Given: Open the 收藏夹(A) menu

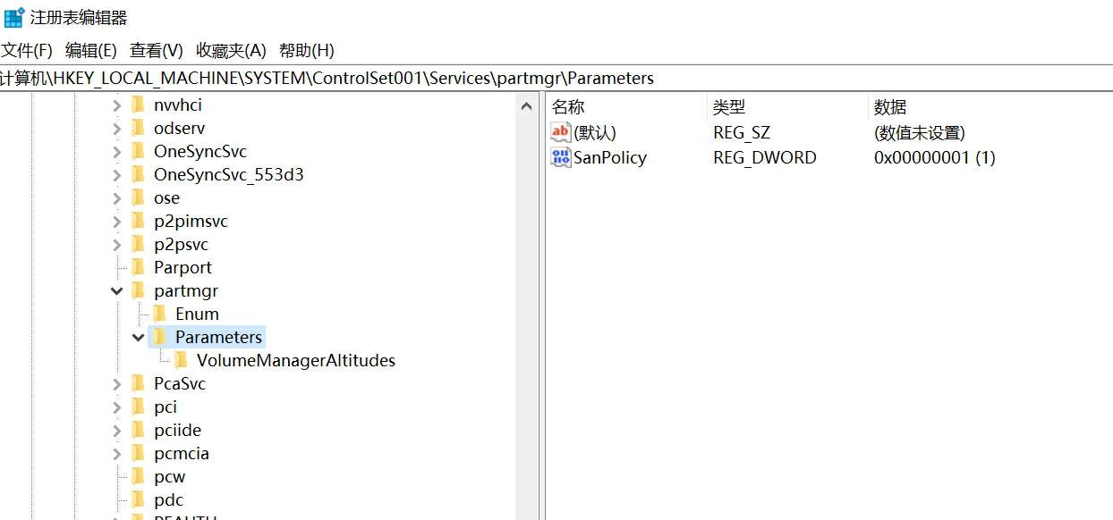Looking at the screenshot, I should [232, 50].
